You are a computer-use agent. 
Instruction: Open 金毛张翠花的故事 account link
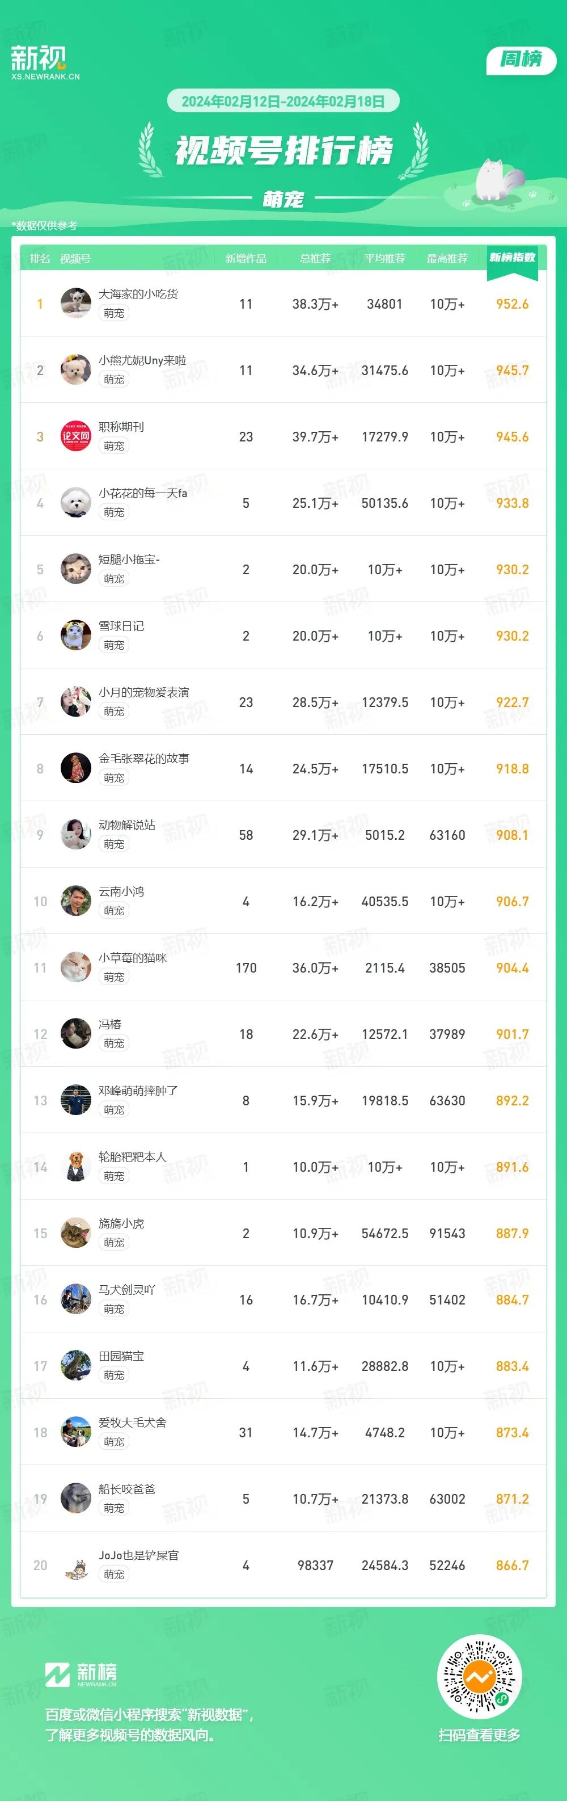click(144, 759)
